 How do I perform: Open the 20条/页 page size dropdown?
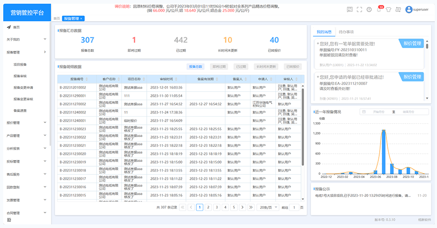coord(268,207)
